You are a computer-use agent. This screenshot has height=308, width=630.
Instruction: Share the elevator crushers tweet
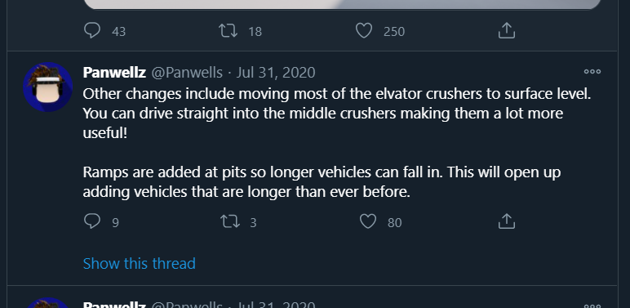[506, 221]
